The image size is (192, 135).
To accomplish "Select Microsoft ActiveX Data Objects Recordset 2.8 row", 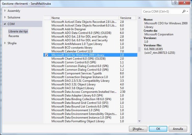I will 90,22.
